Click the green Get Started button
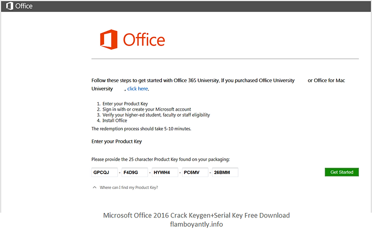The width and height of the screenshot is (372, 232). (x=342, y=172)
